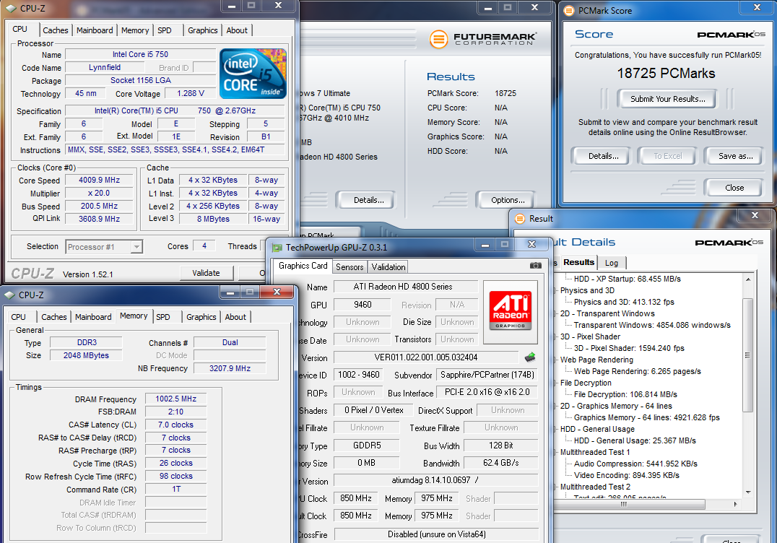Collapse the 3D - Pixel Shader node
777x543 pixels.
(555, 337)
